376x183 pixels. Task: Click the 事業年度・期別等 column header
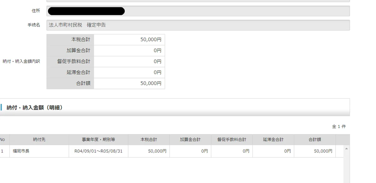[99, 140]
